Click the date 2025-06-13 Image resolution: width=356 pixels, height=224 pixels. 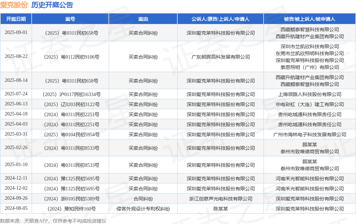[16, 104]
